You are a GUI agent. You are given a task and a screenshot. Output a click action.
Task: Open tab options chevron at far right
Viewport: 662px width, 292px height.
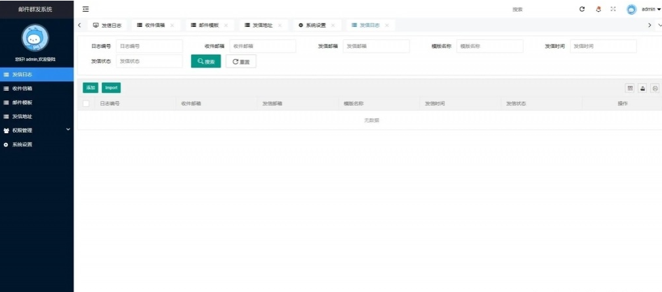(x=659, y=25)
